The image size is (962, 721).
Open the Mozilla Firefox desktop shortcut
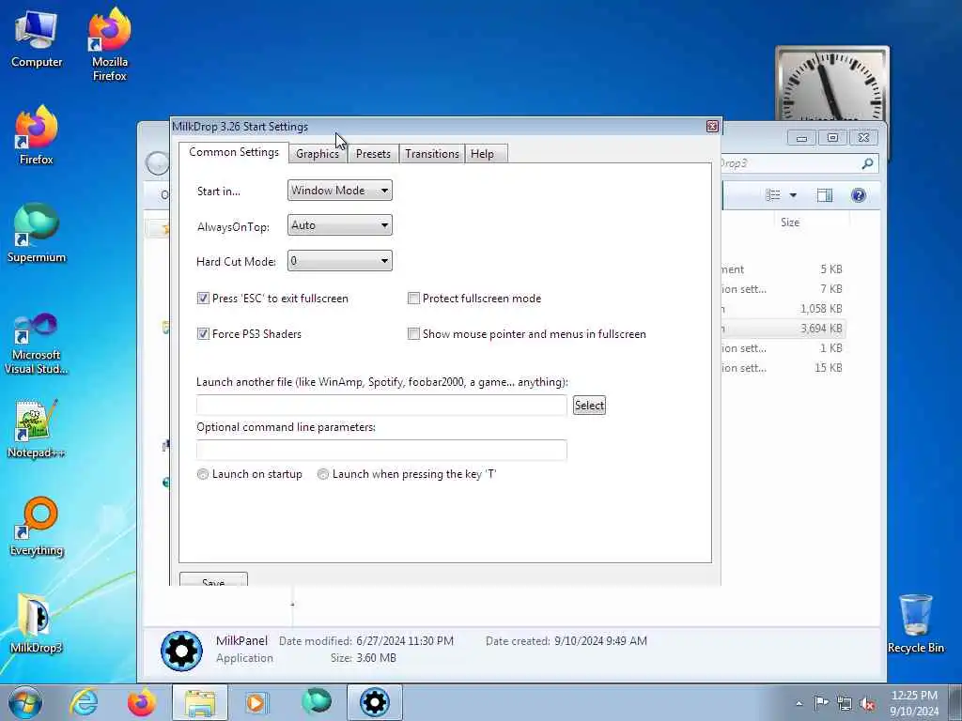pyautogui.click(x=110, y=45)
